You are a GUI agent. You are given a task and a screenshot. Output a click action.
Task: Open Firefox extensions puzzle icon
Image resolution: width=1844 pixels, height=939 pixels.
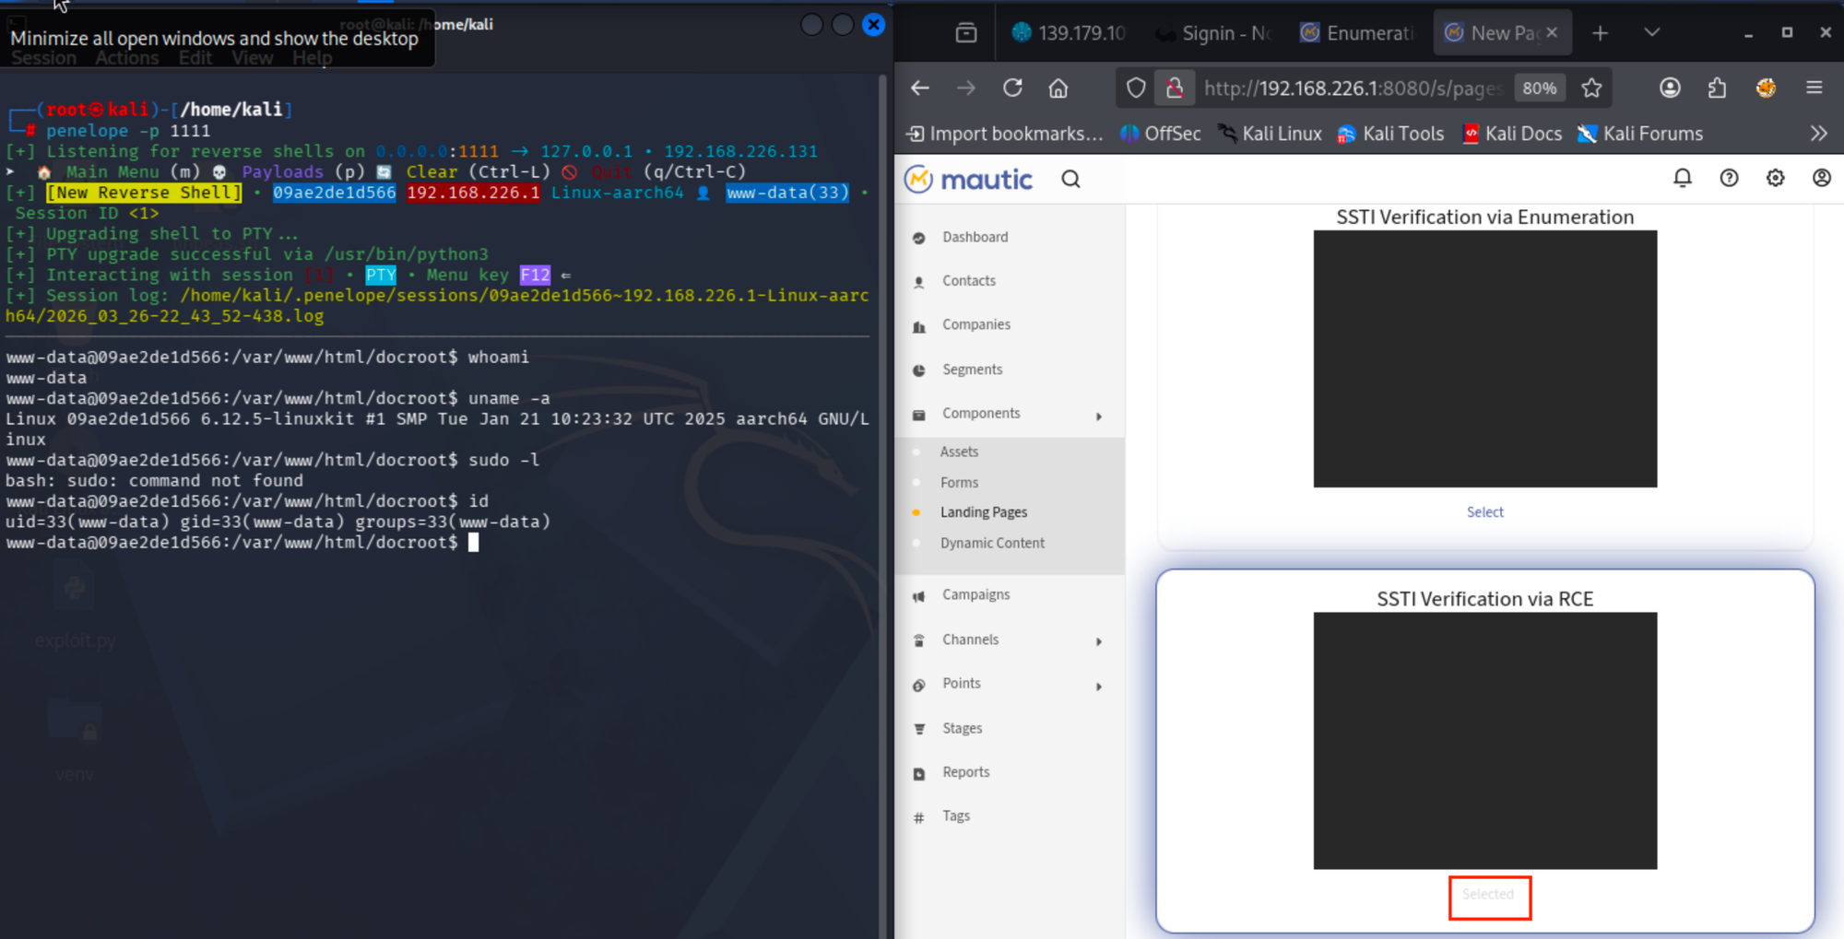1717,88
